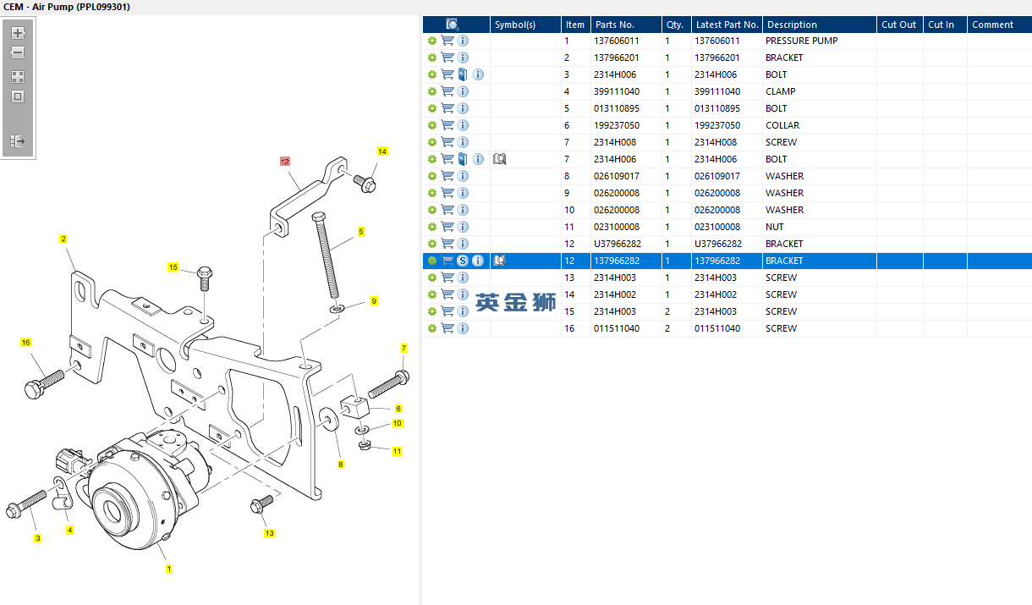Click the Latest Part No. column header

(727, 25)
